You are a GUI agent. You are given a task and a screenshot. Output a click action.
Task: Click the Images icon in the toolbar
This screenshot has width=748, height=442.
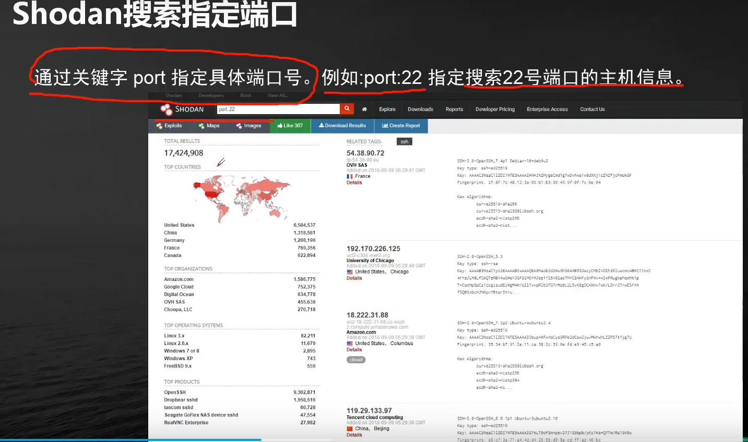[x=239, y=126]
